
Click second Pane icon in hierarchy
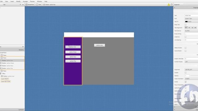(2, 58)
